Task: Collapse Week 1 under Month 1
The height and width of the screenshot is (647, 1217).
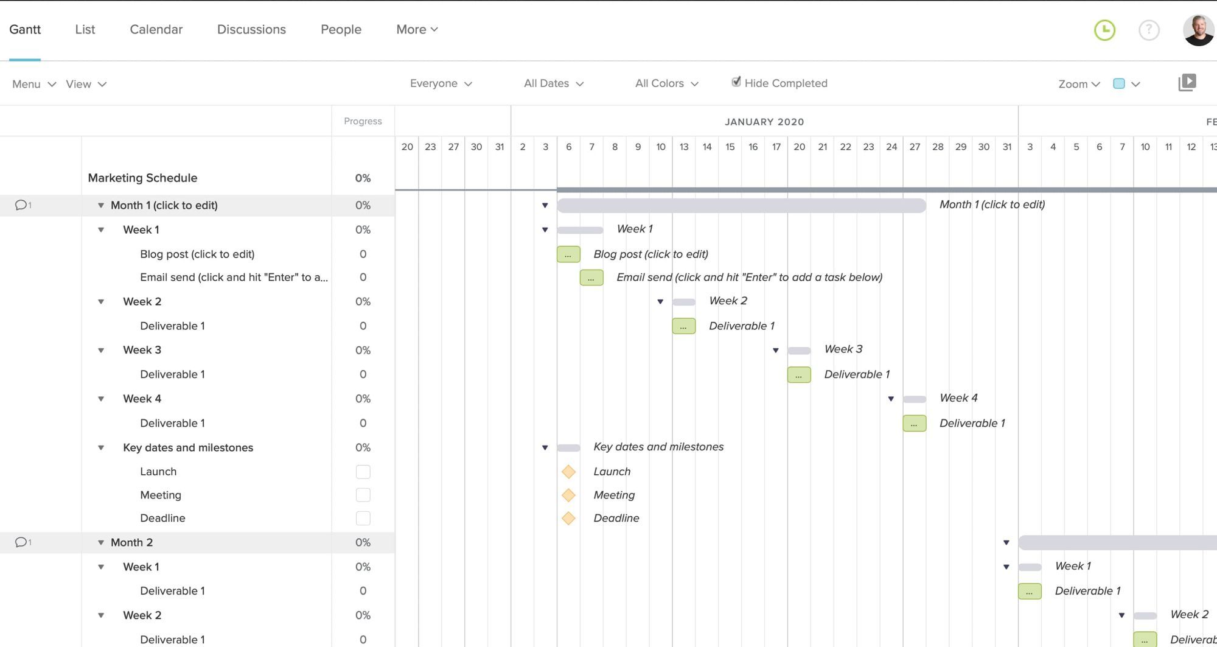Action: coord(100,230)
